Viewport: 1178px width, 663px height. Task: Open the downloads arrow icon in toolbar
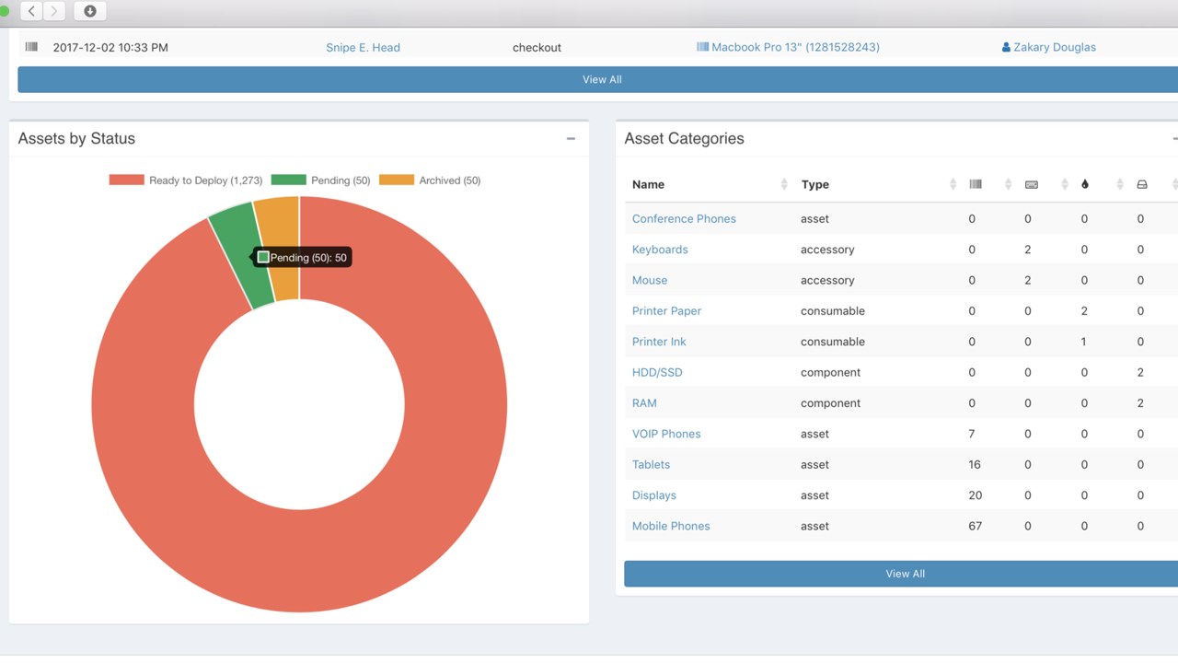[x=90, y=11]
